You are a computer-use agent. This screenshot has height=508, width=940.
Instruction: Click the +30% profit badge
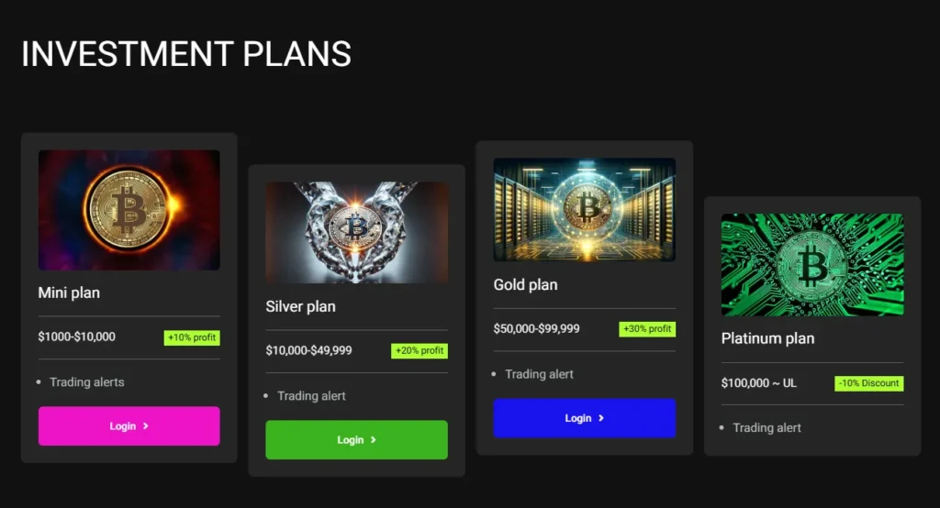click(647, 329)
